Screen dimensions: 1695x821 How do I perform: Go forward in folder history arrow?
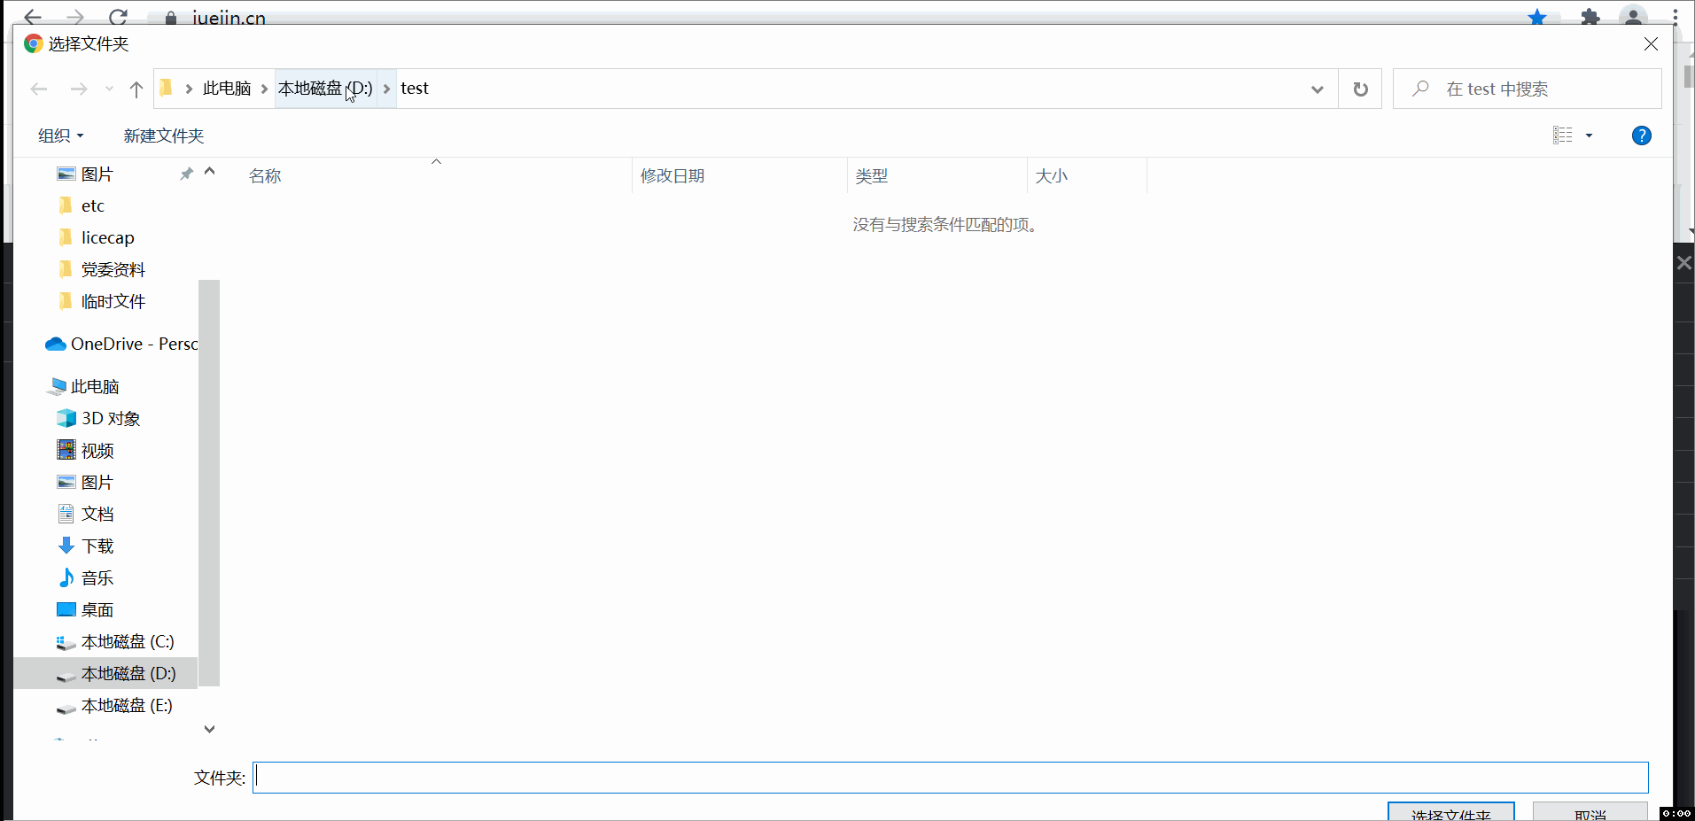tap(79, 89)
